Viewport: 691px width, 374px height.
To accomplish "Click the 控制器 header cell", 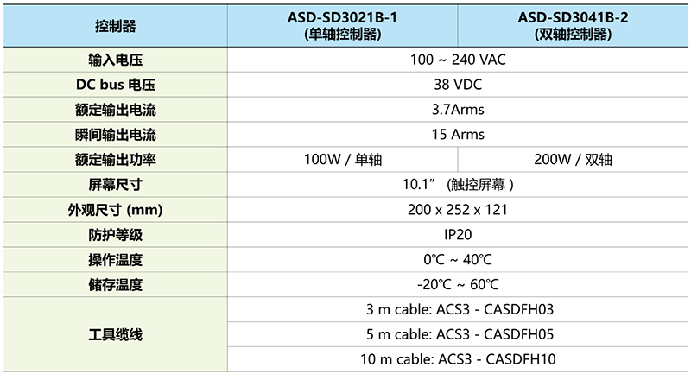I will (115, 26).
